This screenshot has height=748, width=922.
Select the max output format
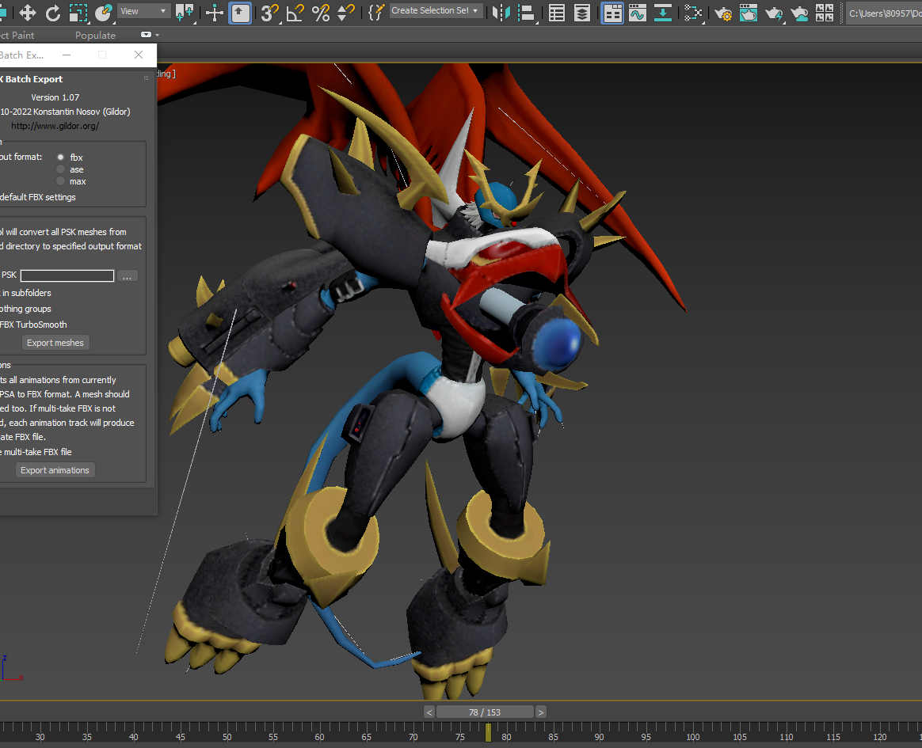point(60,181)
